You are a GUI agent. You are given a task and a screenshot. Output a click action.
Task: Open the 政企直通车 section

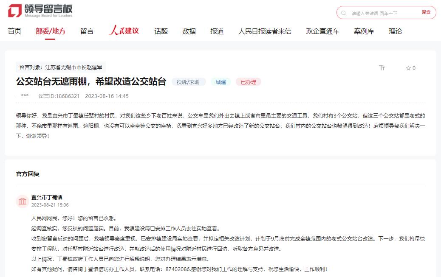click(x=322, y=31)
